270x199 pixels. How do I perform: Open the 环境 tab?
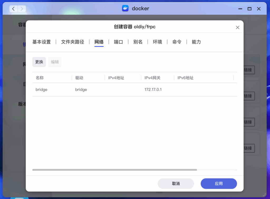tap(157, 42)
